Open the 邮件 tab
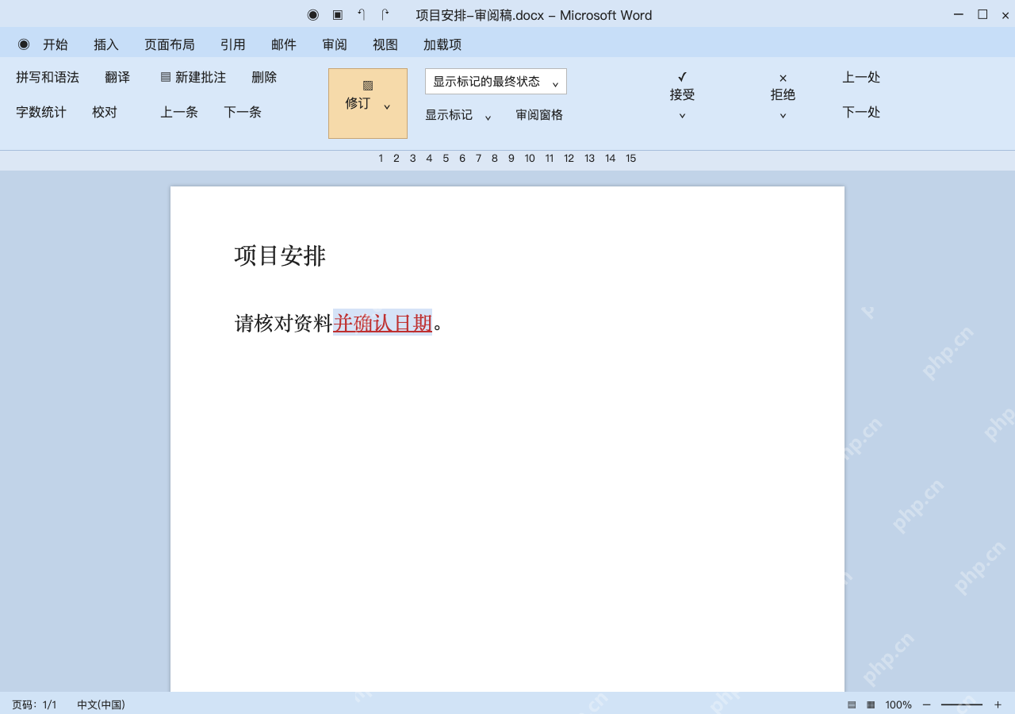The image size is (1015, 714). (284, 44)
